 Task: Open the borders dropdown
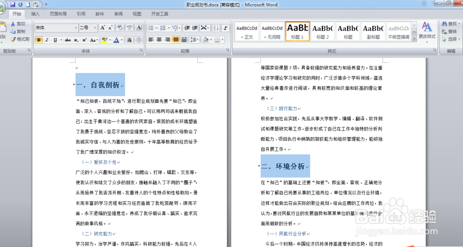click(222, 39)
